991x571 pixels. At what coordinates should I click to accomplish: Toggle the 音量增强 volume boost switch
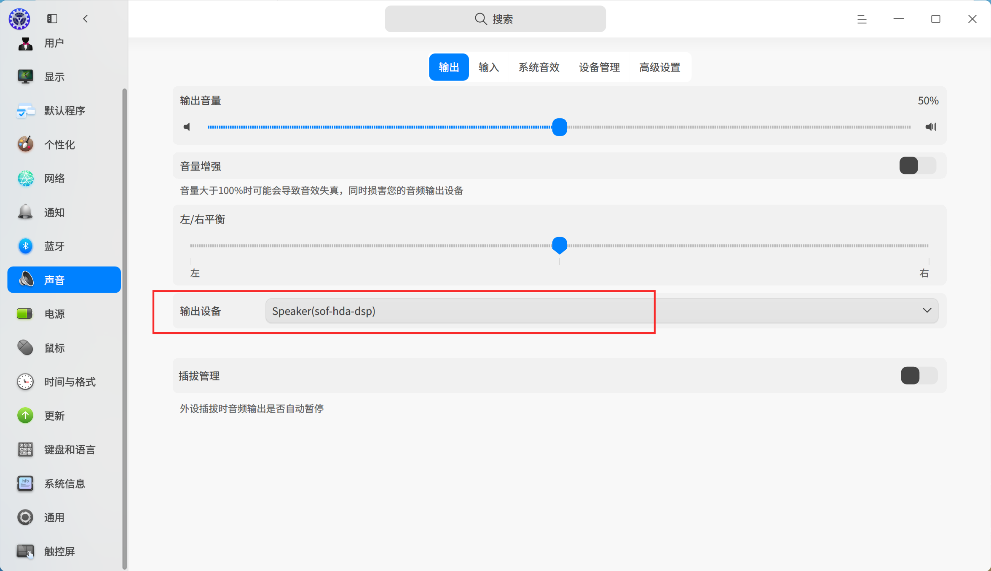(918, 165)
